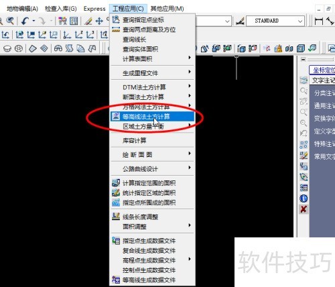The image size is (335, 287).
Task: Click the UCS origin icon
Action: point(67,35)
